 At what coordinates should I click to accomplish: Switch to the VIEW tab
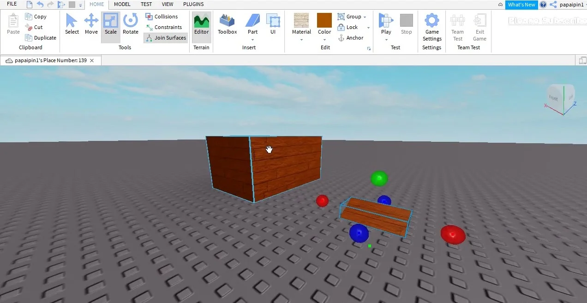click(x=168, y=4)
